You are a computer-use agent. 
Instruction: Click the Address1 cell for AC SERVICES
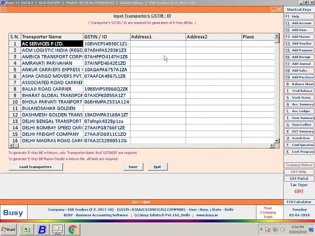157,44
